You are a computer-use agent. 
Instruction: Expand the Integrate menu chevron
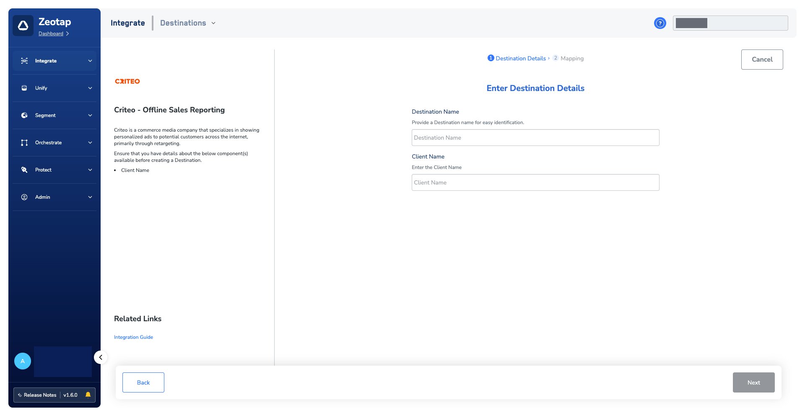[x=90, y=61]
